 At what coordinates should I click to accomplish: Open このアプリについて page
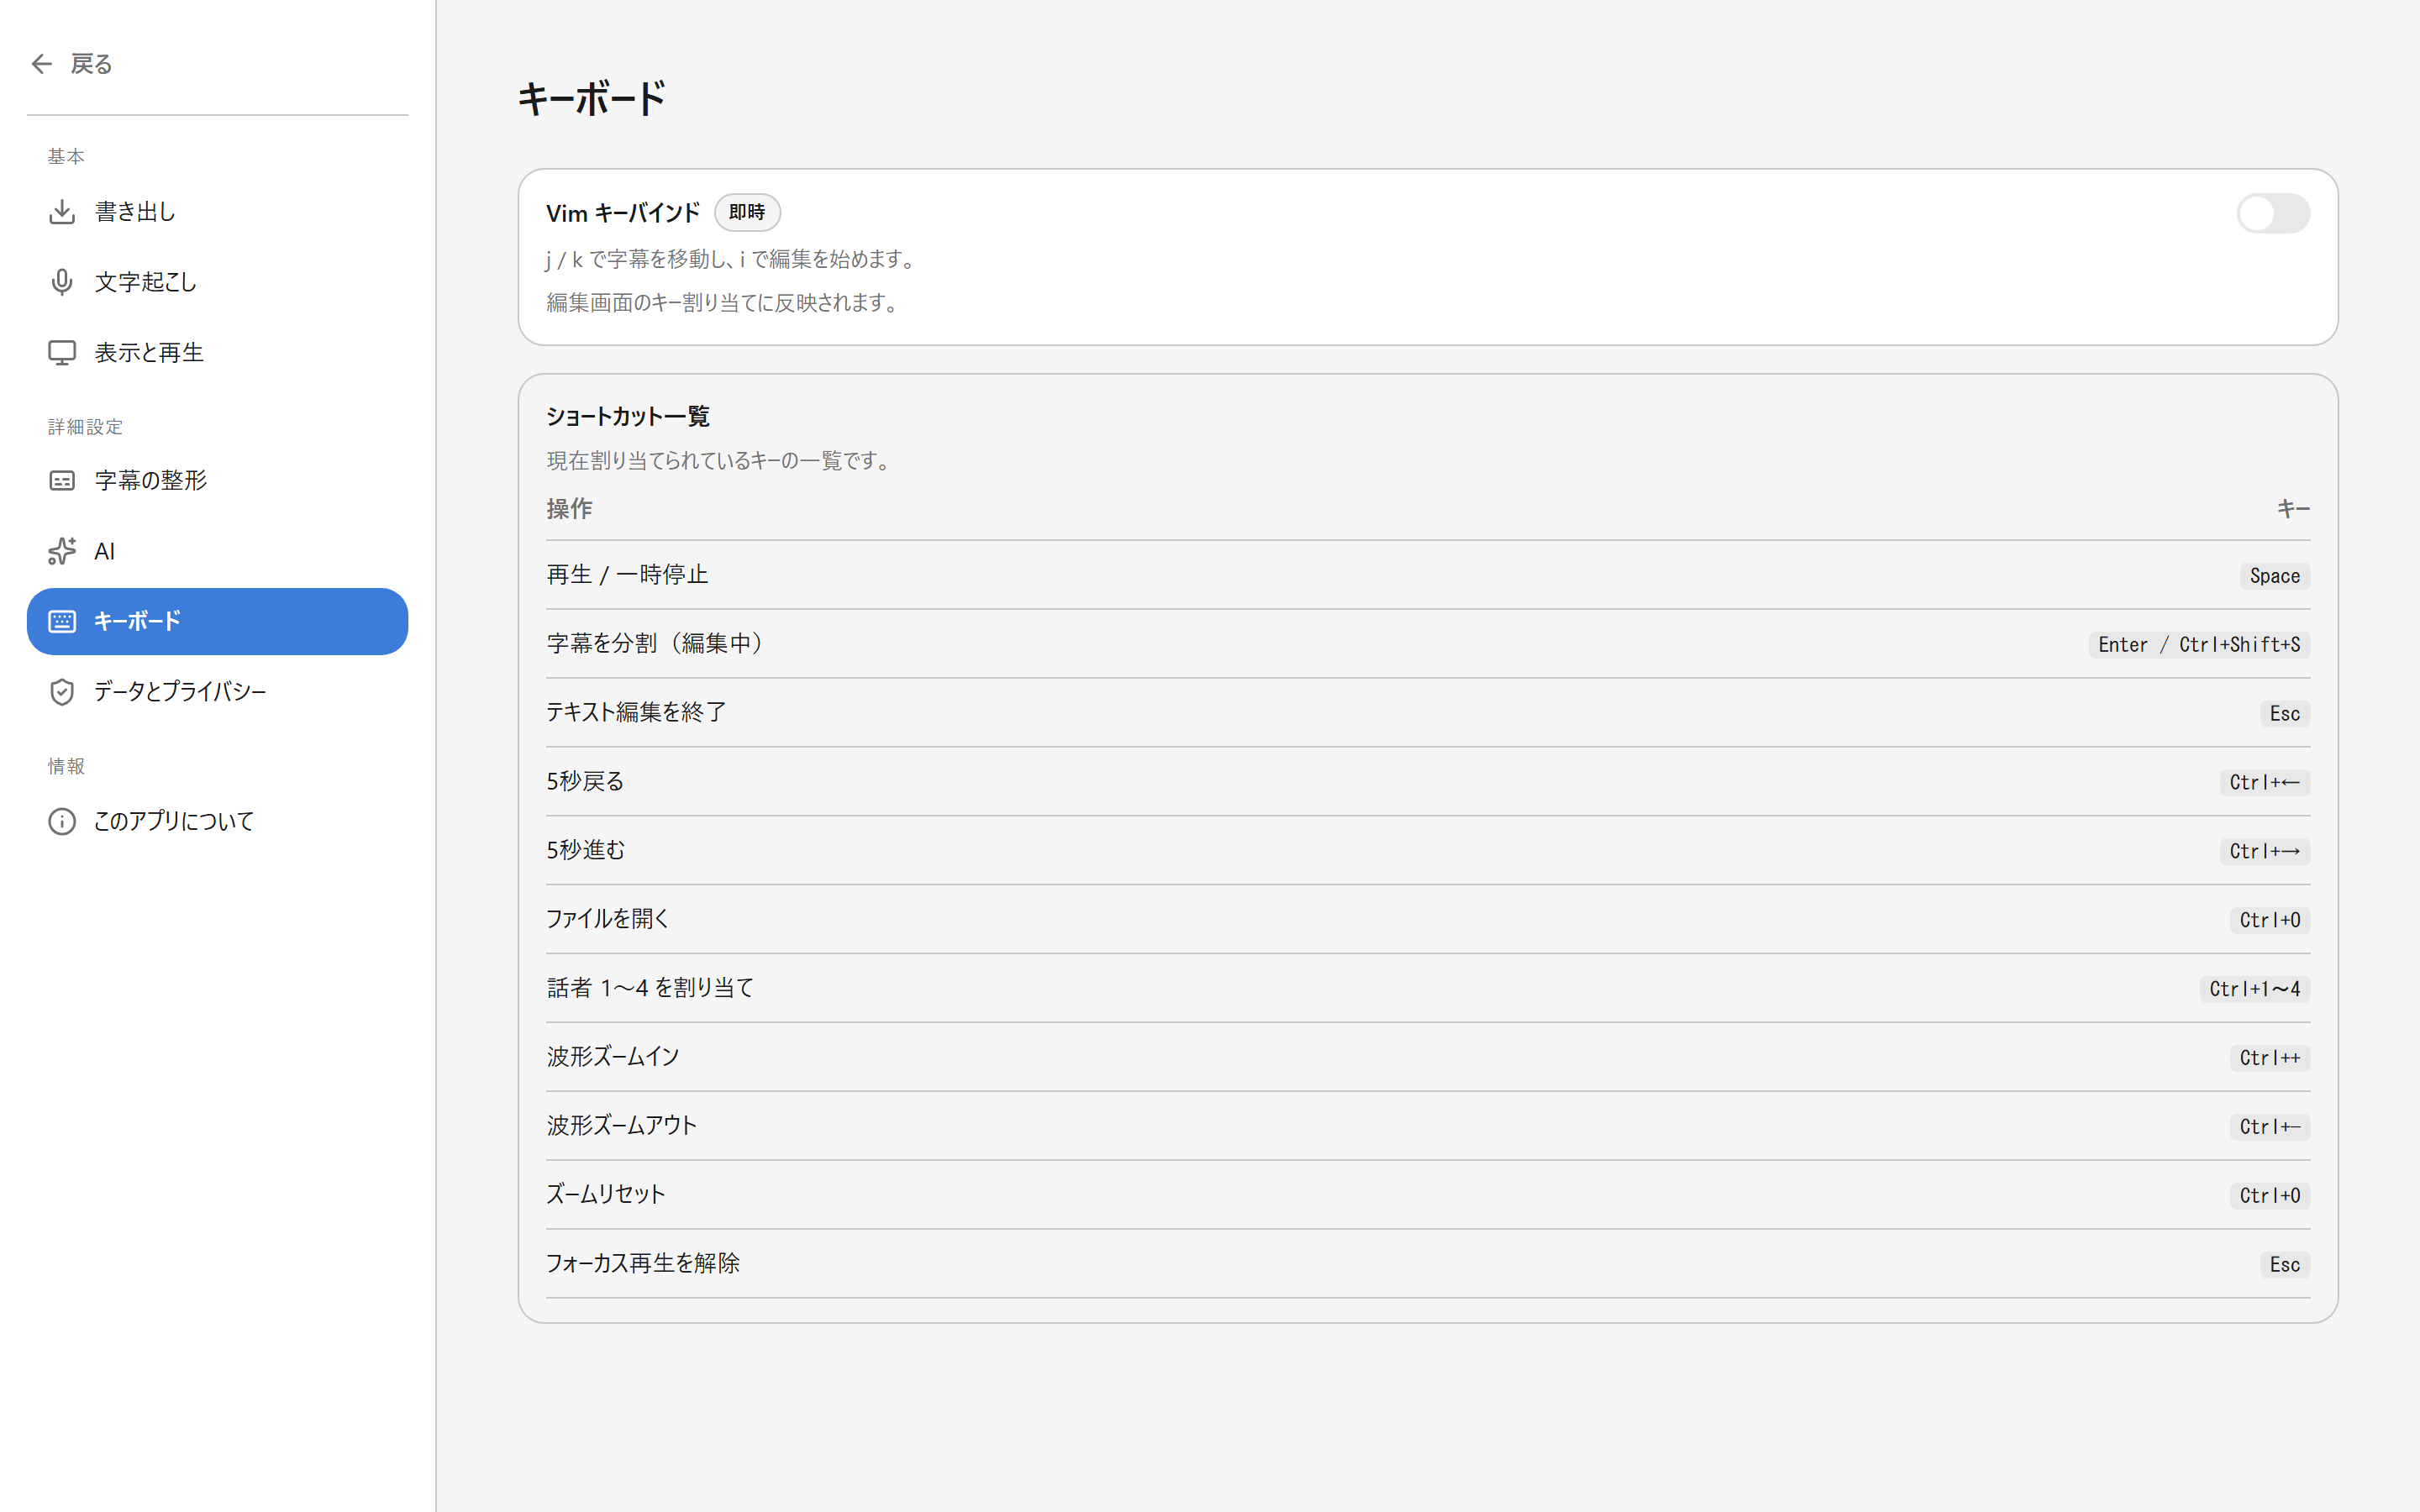coord(217,821)
